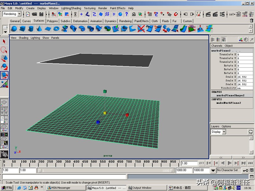Toggle snap to grids in status line
Screen dimensions: 255x191
(x=150, y=14)
